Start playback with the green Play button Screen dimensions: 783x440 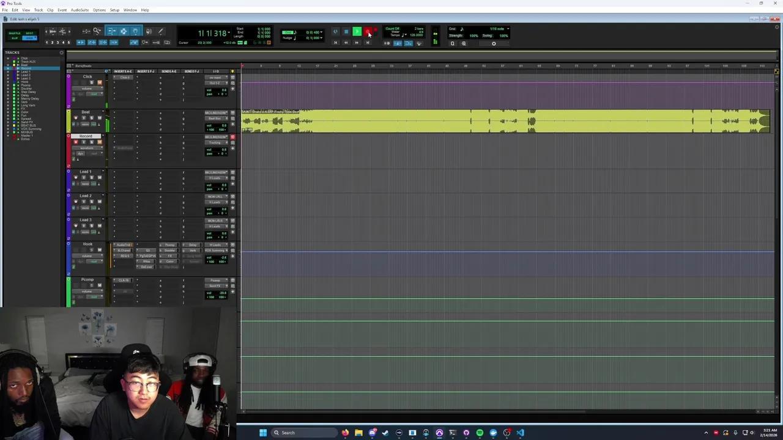[x=357, y=32]
